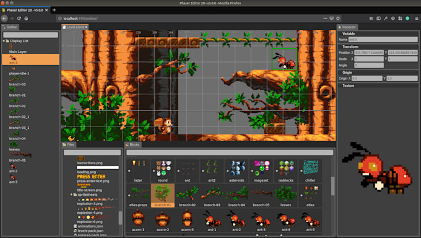Open the Level.scene editor tab
Viewport: 421px width, 238px height.
coord(75,27)
